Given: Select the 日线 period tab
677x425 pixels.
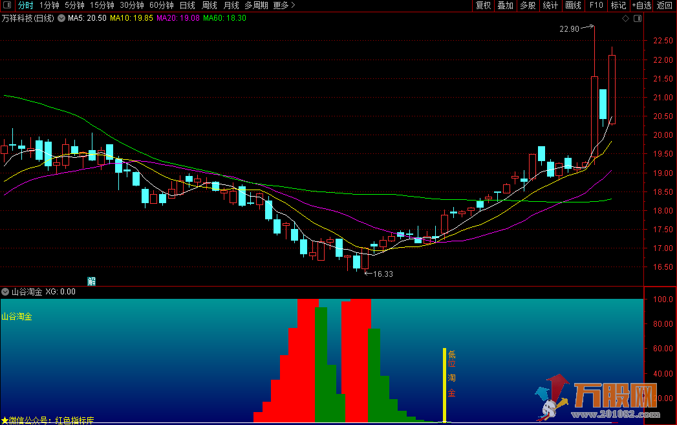Looking at the screenshot, I should click(x=187, y=5).
